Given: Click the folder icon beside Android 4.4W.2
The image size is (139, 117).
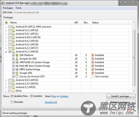Looking at the screenshot, I should (13, 37).
